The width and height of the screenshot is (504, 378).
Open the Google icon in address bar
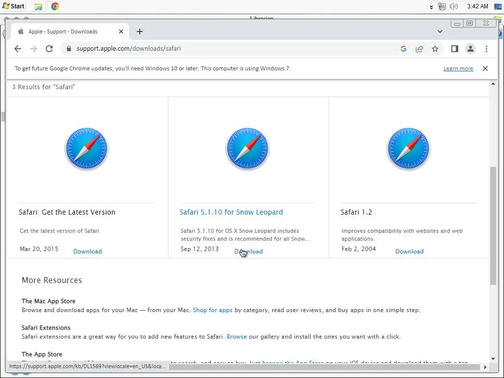coord(404,49)
